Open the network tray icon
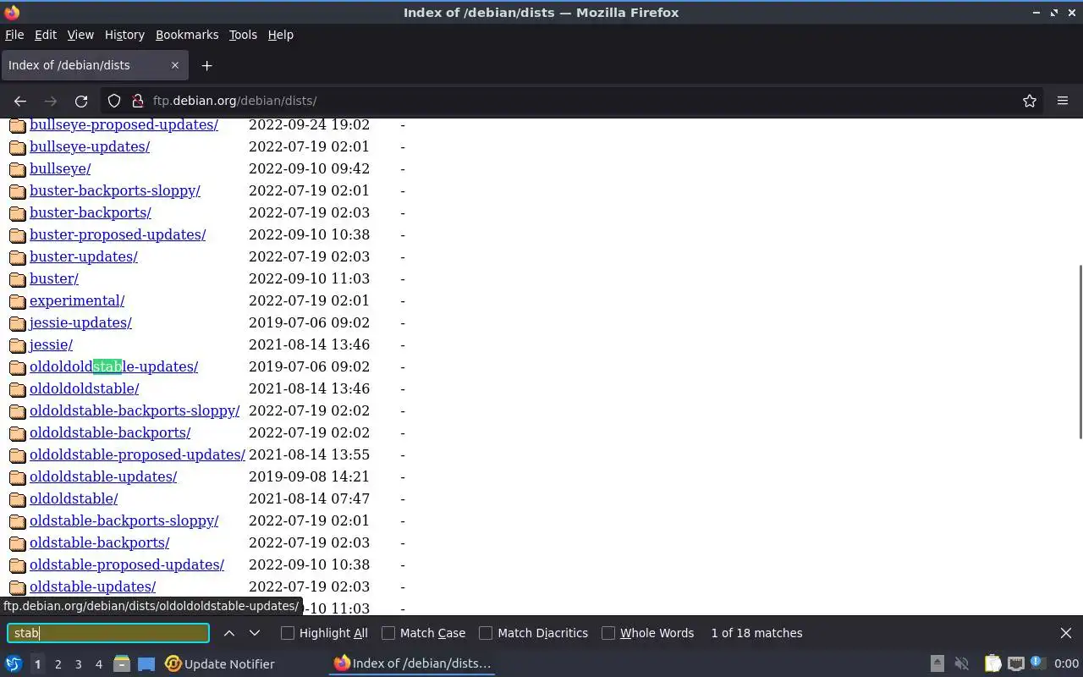 pos(1015,663)
